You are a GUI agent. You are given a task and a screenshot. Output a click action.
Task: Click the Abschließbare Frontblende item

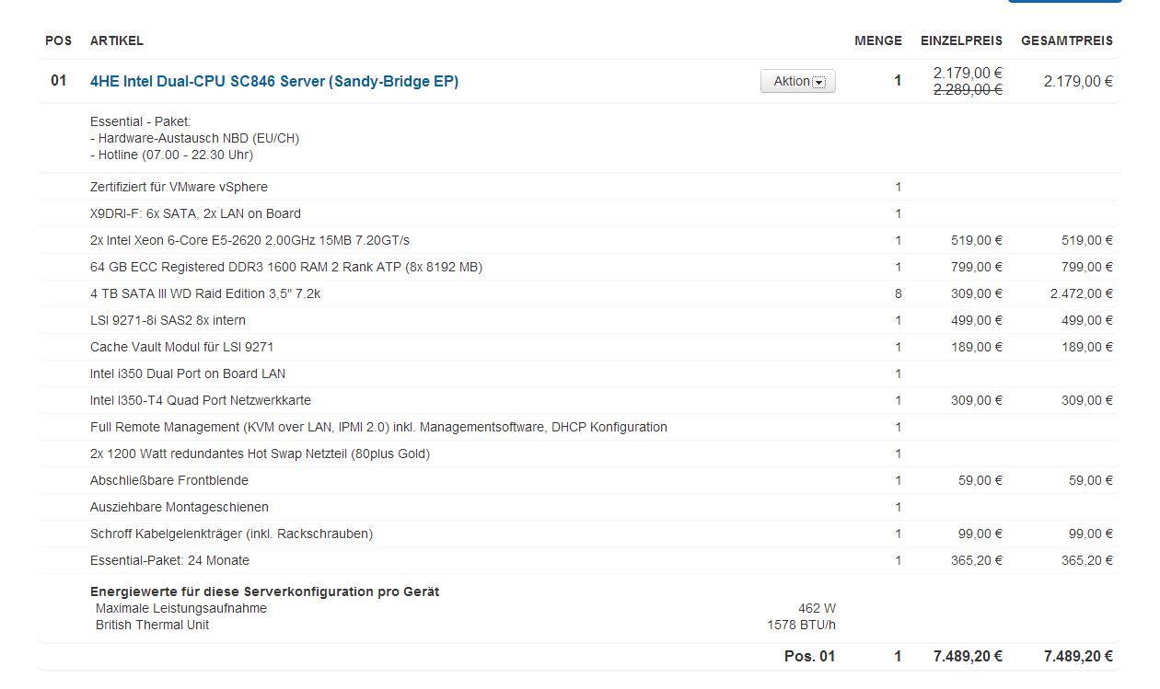168,480
